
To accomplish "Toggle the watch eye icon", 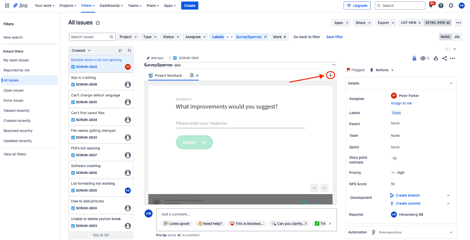I will [x=423, y=58].
